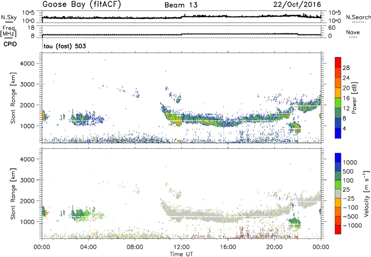This screenshot has width=371, height=257.
Task: Click the 20 tick on Power color bar
Action: tap(346, 88)
